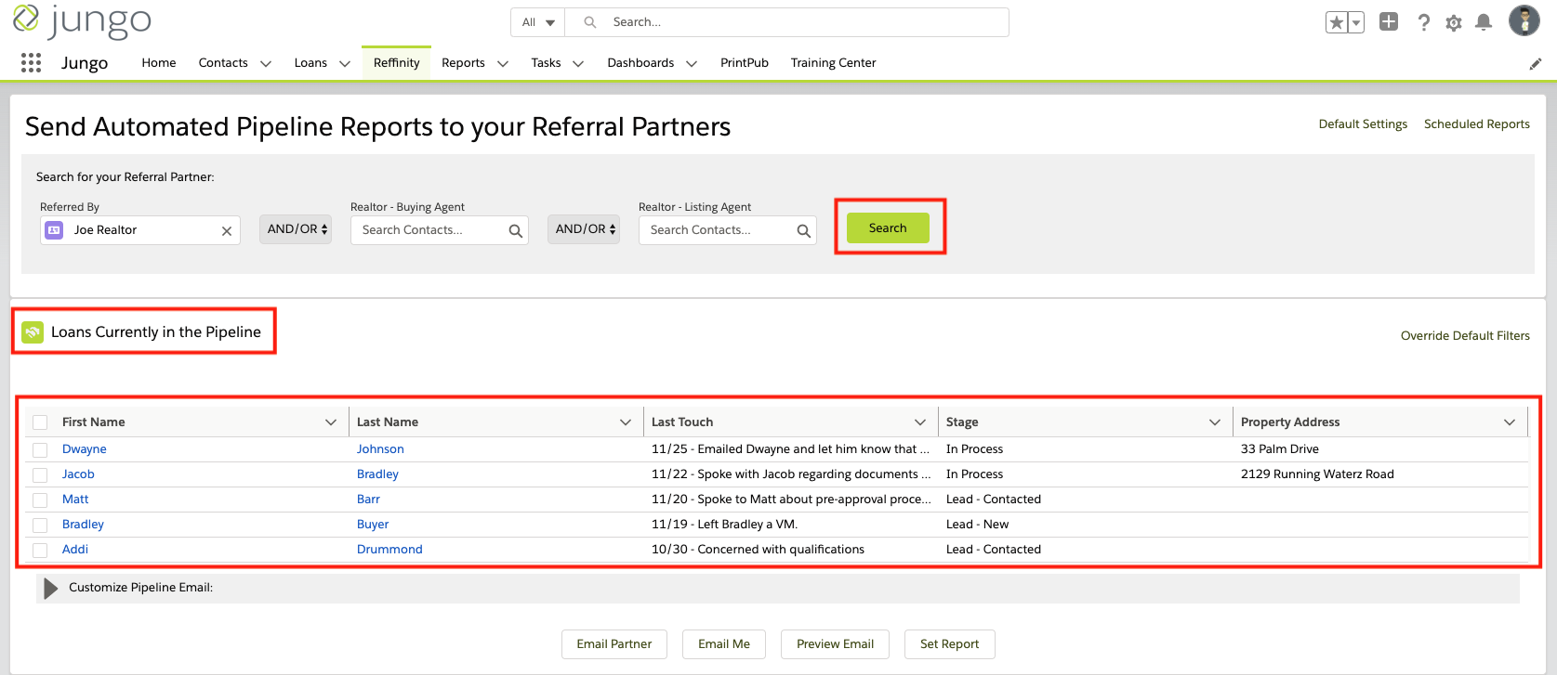1557x675 pixels.
Task: Switch to the Training Center tab
Action: (833, 63)
